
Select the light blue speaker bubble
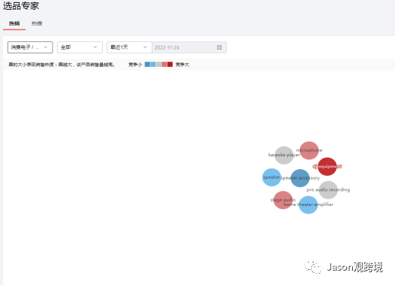tap(272, 177)
